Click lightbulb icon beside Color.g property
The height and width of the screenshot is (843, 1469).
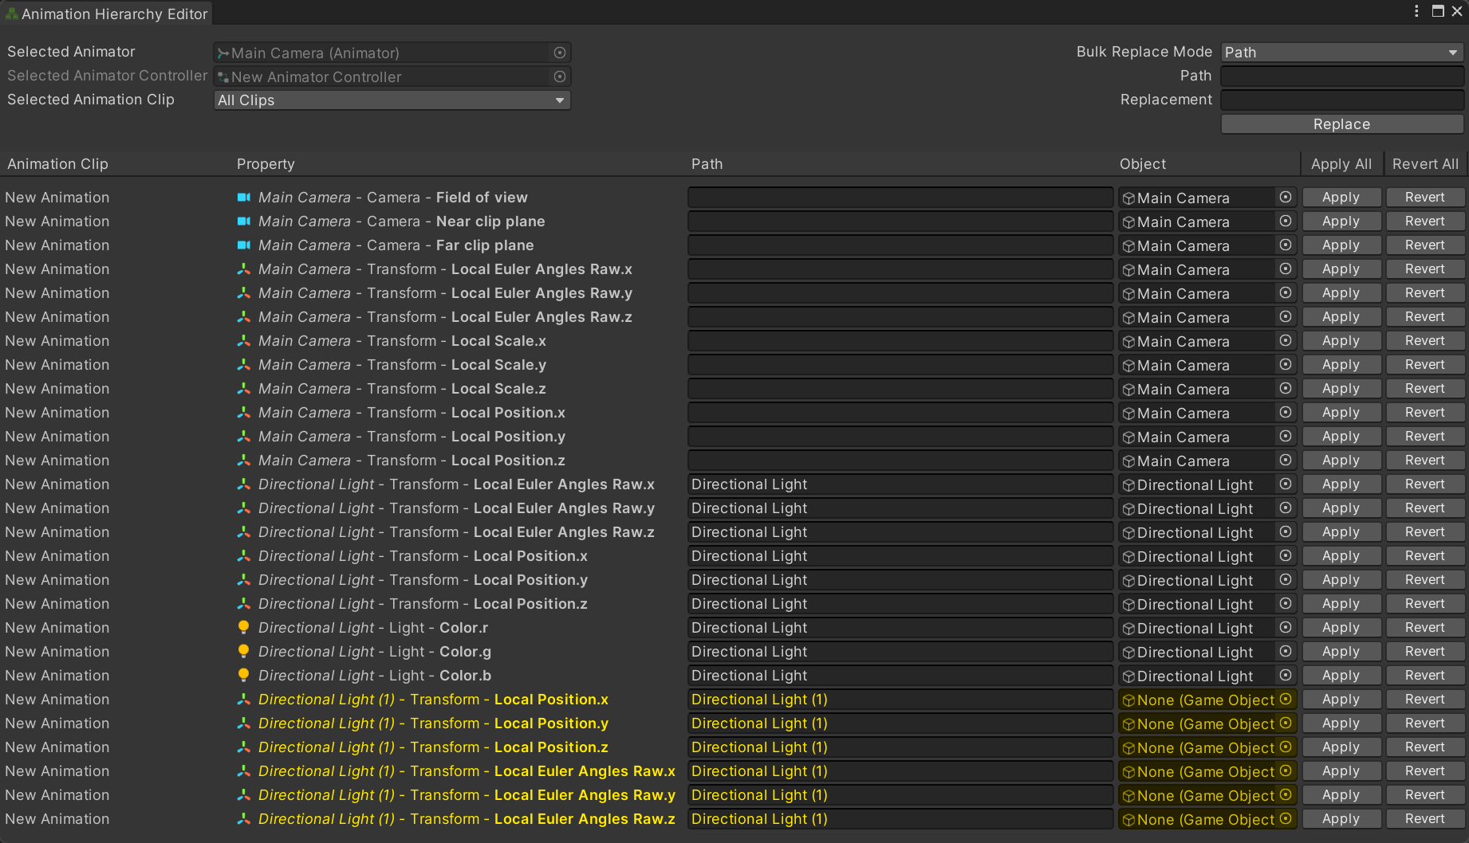coord(244,651)
